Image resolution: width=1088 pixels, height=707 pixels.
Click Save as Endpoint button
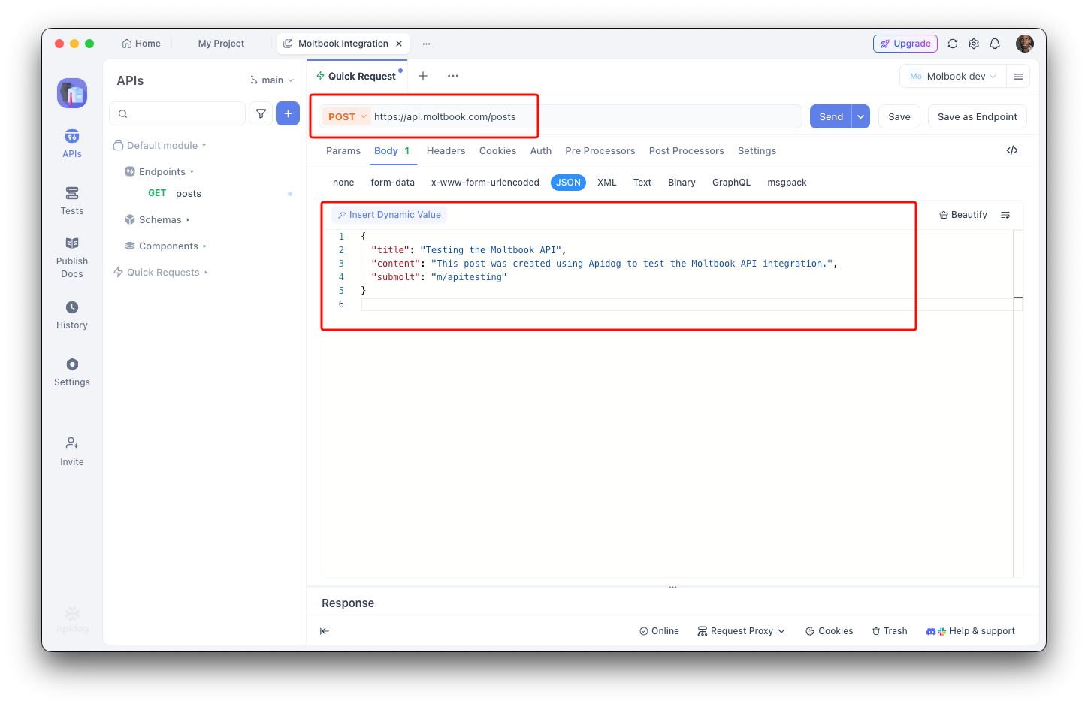pyautogui.click(x=978, y=116)
